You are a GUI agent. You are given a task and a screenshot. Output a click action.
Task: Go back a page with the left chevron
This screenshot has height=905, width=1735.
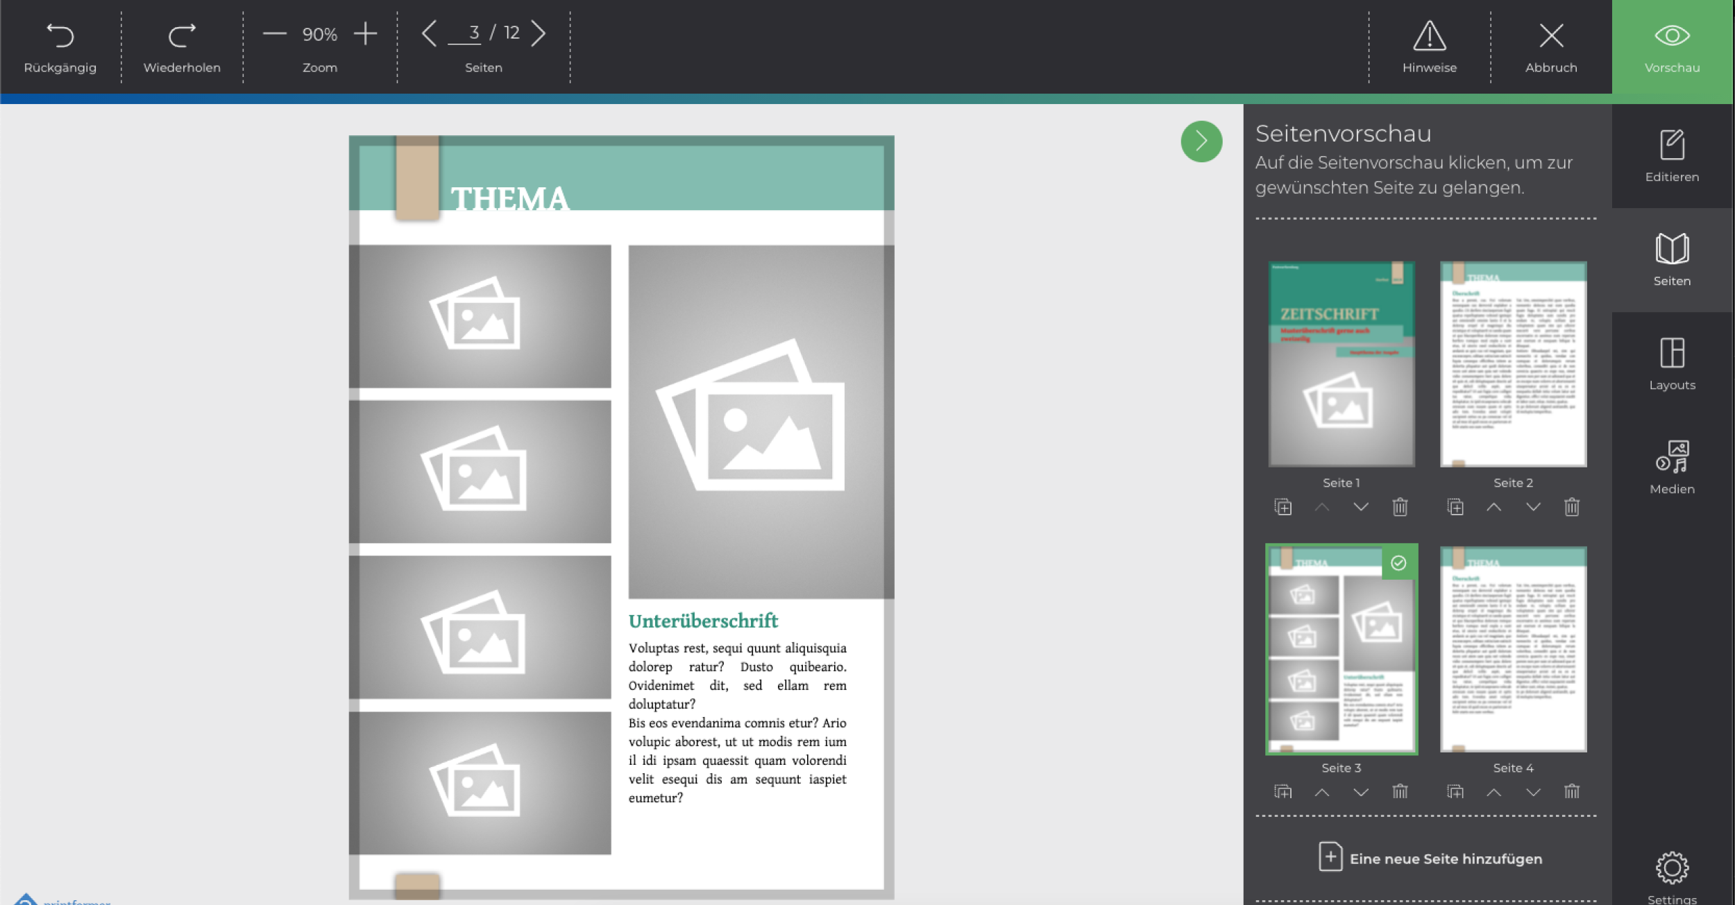click(x=429, y=33)
